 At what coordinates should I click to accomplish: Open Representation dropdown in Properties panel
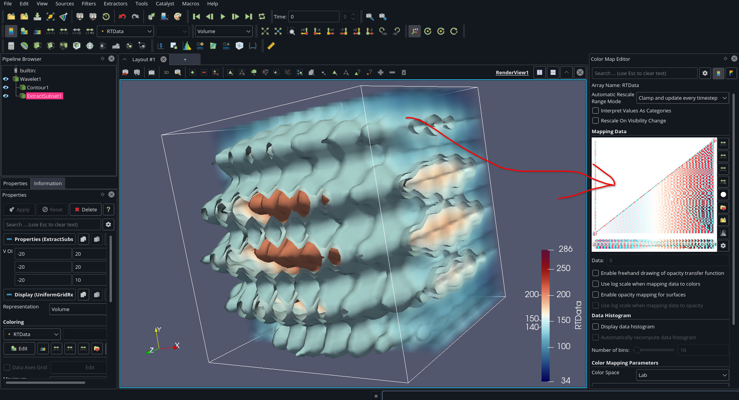pos(78,309)
